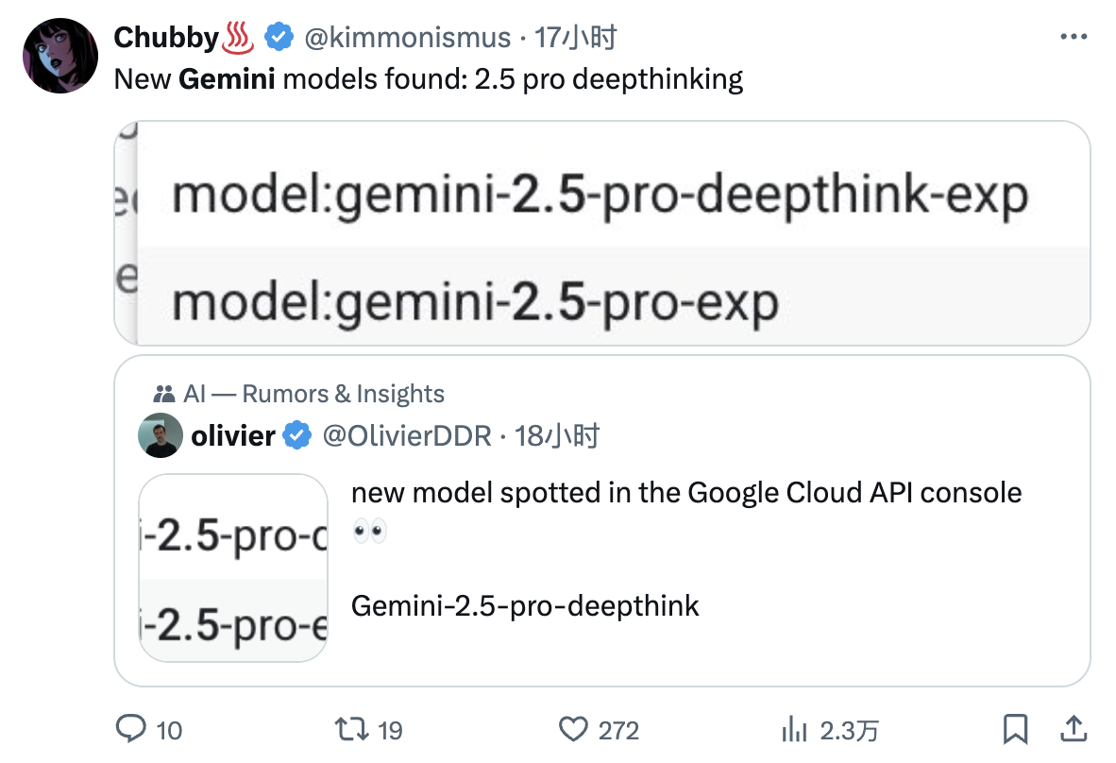The height and width of the screenshot is (763, 1116).
Task: Open Chubby's profile avatar
Action: pos(60,56)
